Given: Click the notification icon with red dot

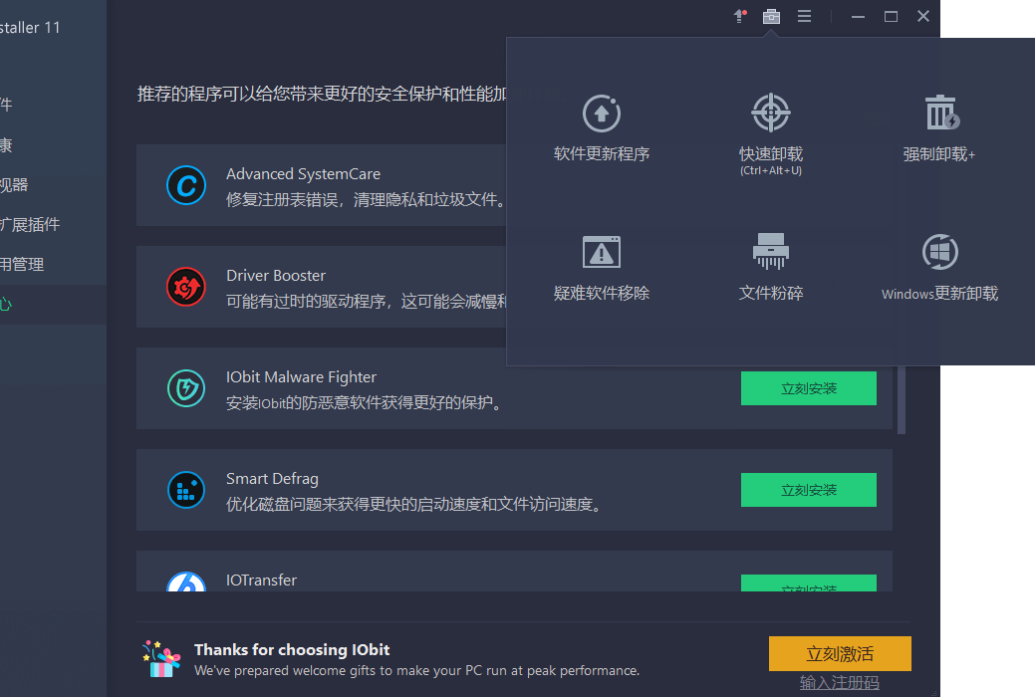Looking at the screenshot, I should 740,17.
